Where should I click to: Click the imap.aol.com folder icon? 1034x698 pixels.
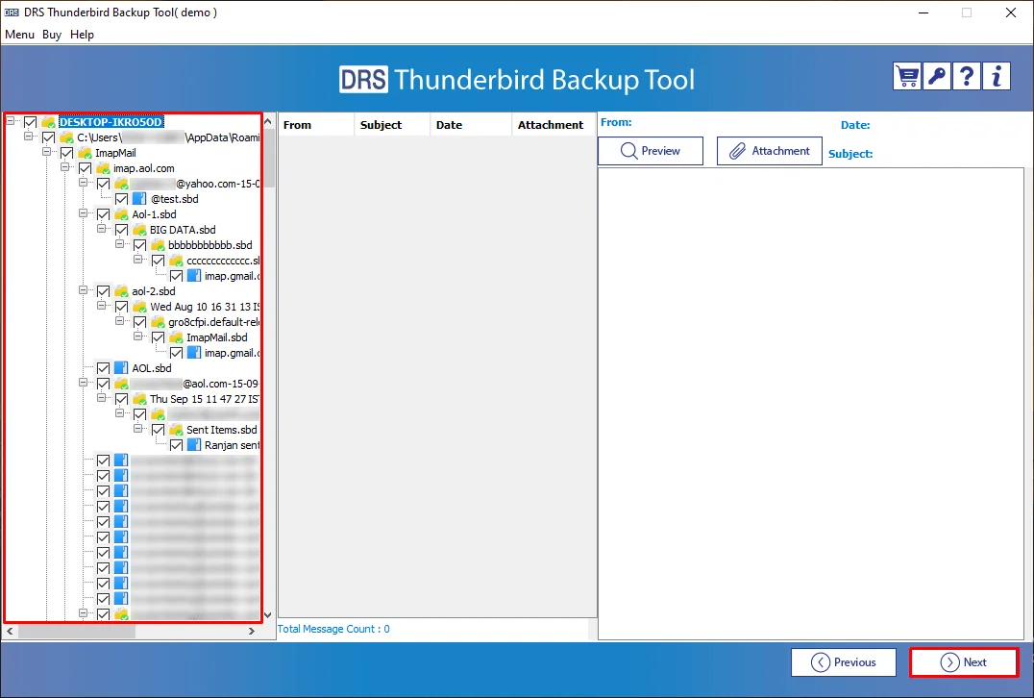103,168
